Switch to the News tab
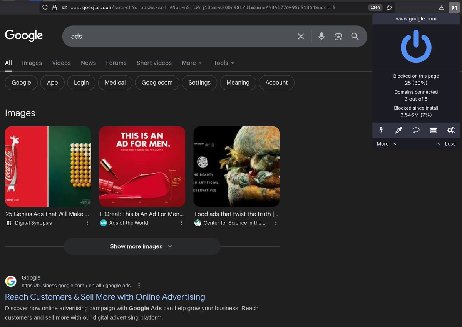The image size is (462, 327). tap(88, 63)
